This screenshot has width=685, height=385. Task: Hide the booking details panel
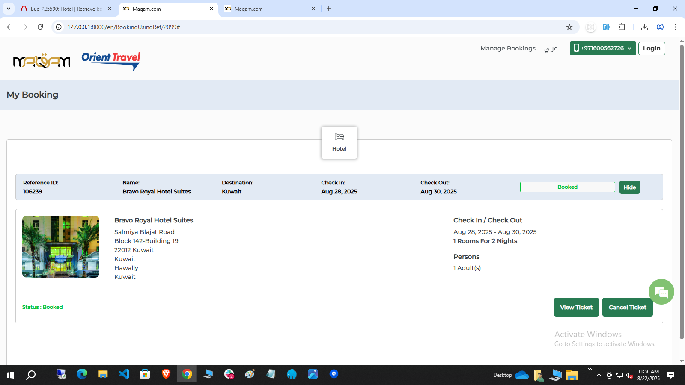click(x=629, y=187)
